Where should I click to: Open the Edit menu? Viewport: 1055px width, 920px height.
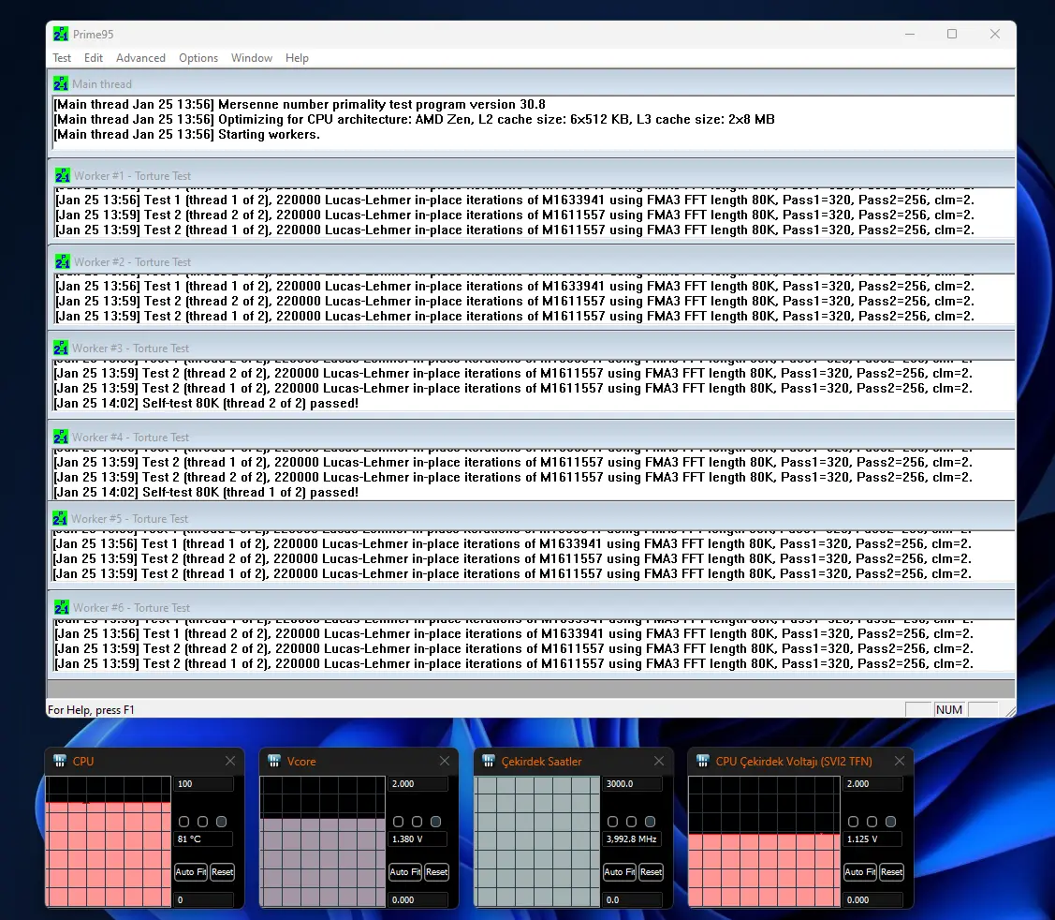click(x=94, y=58)
